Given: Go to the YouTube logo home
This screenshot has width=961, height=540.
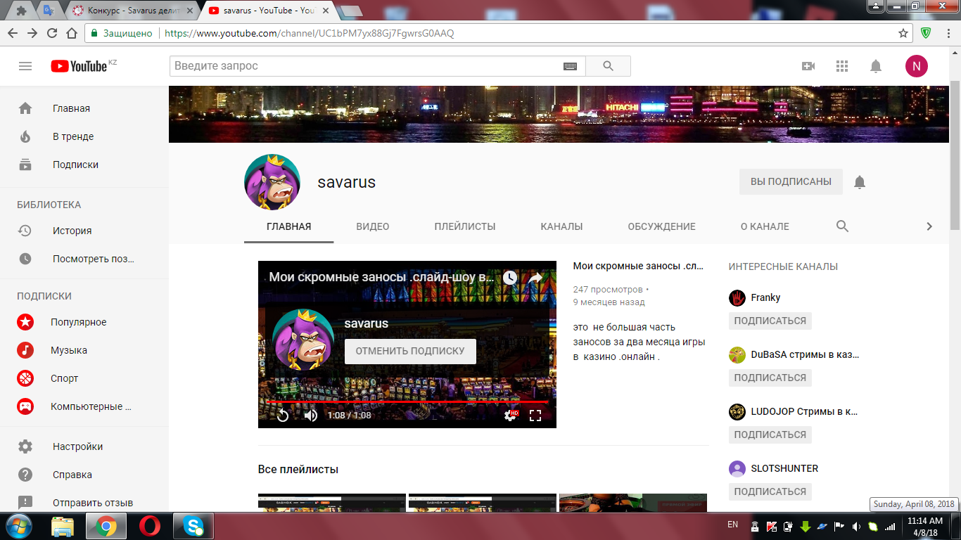Looking at the screenshot, I should (79, 66).
